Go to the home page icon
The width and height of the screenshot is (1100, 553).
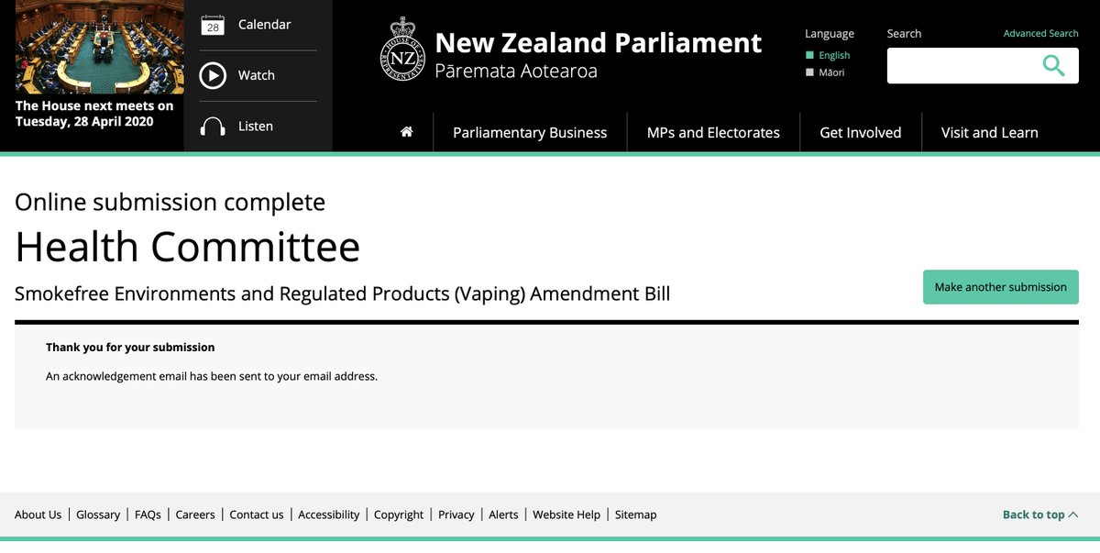[x=407, y=132]
